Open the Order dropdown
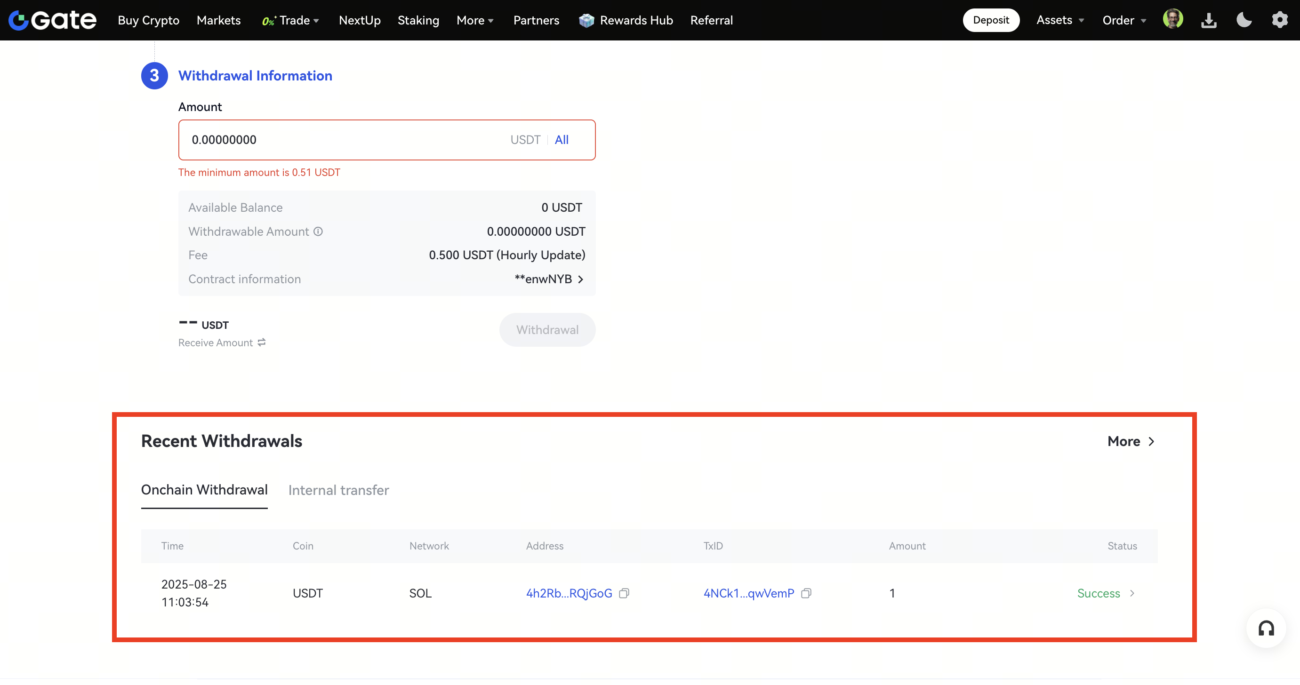 [x=1124, y=20]
